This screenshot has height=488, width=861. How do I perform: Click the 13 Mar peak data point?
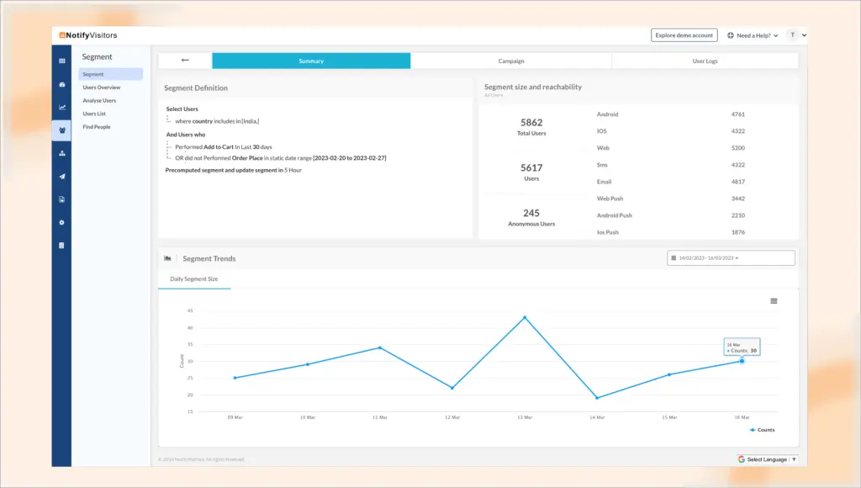(525, 317)
